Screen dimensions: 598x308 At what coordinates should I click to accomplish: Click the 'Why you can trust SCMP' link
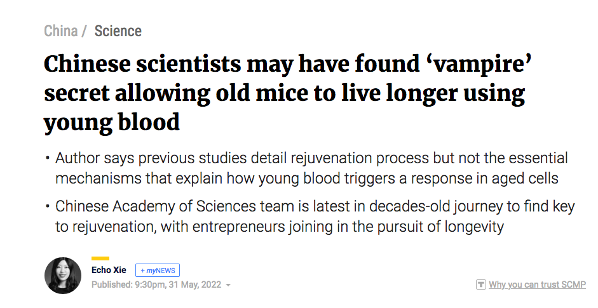537,285
